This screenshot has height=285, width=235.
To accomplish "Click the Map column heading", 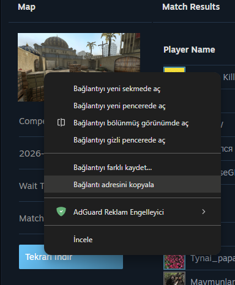I will point(26,7).
